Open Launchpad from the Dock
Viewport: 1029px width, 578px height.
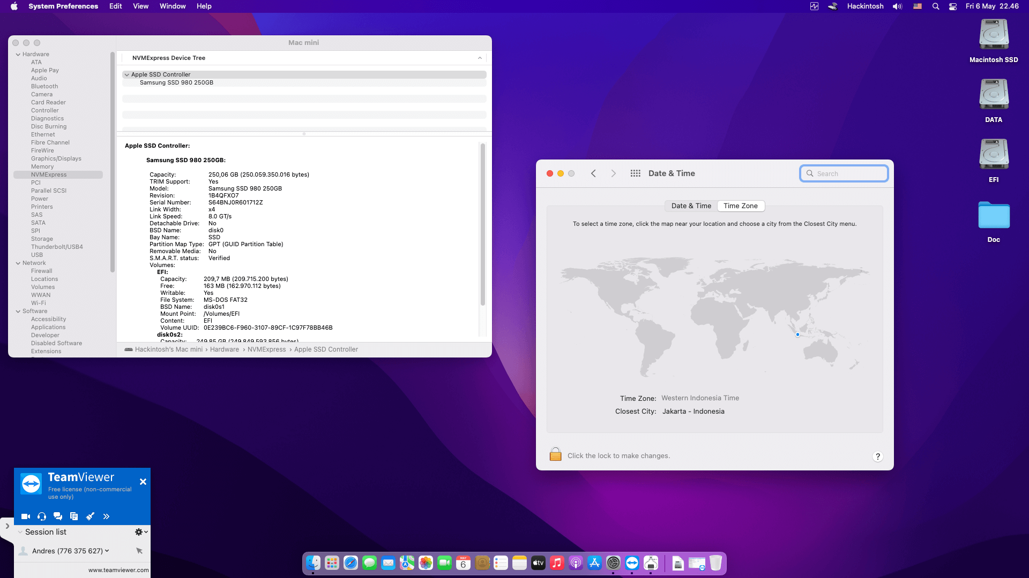pyautogui.click(x=332, y=563)
